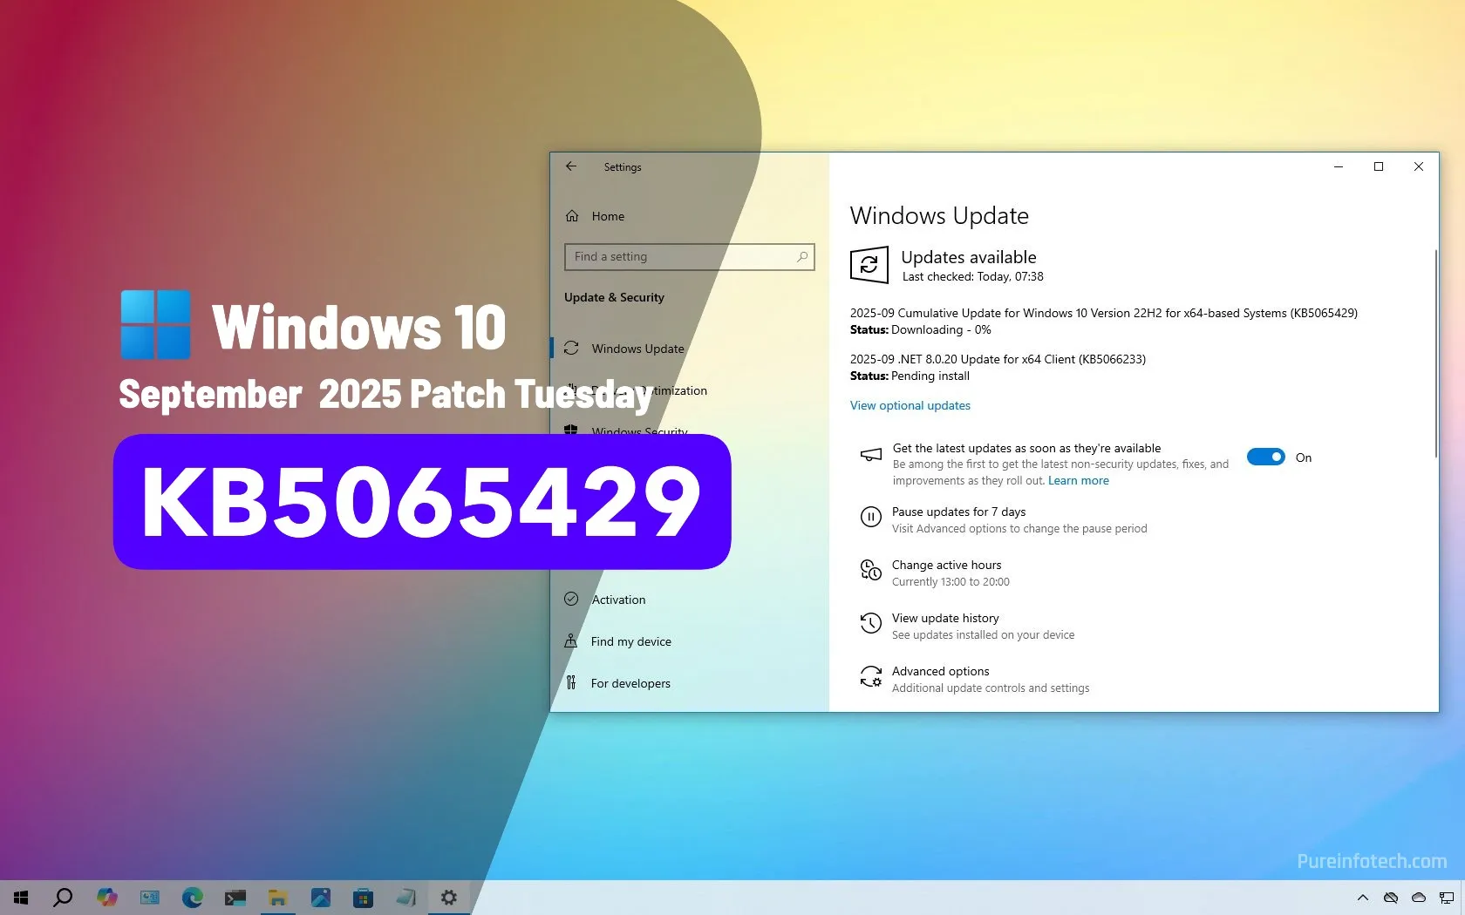This screenshot has height=915, width=1465.
Task: Open Find my device section
Action: pyautogui.click(x=630, y=641)
